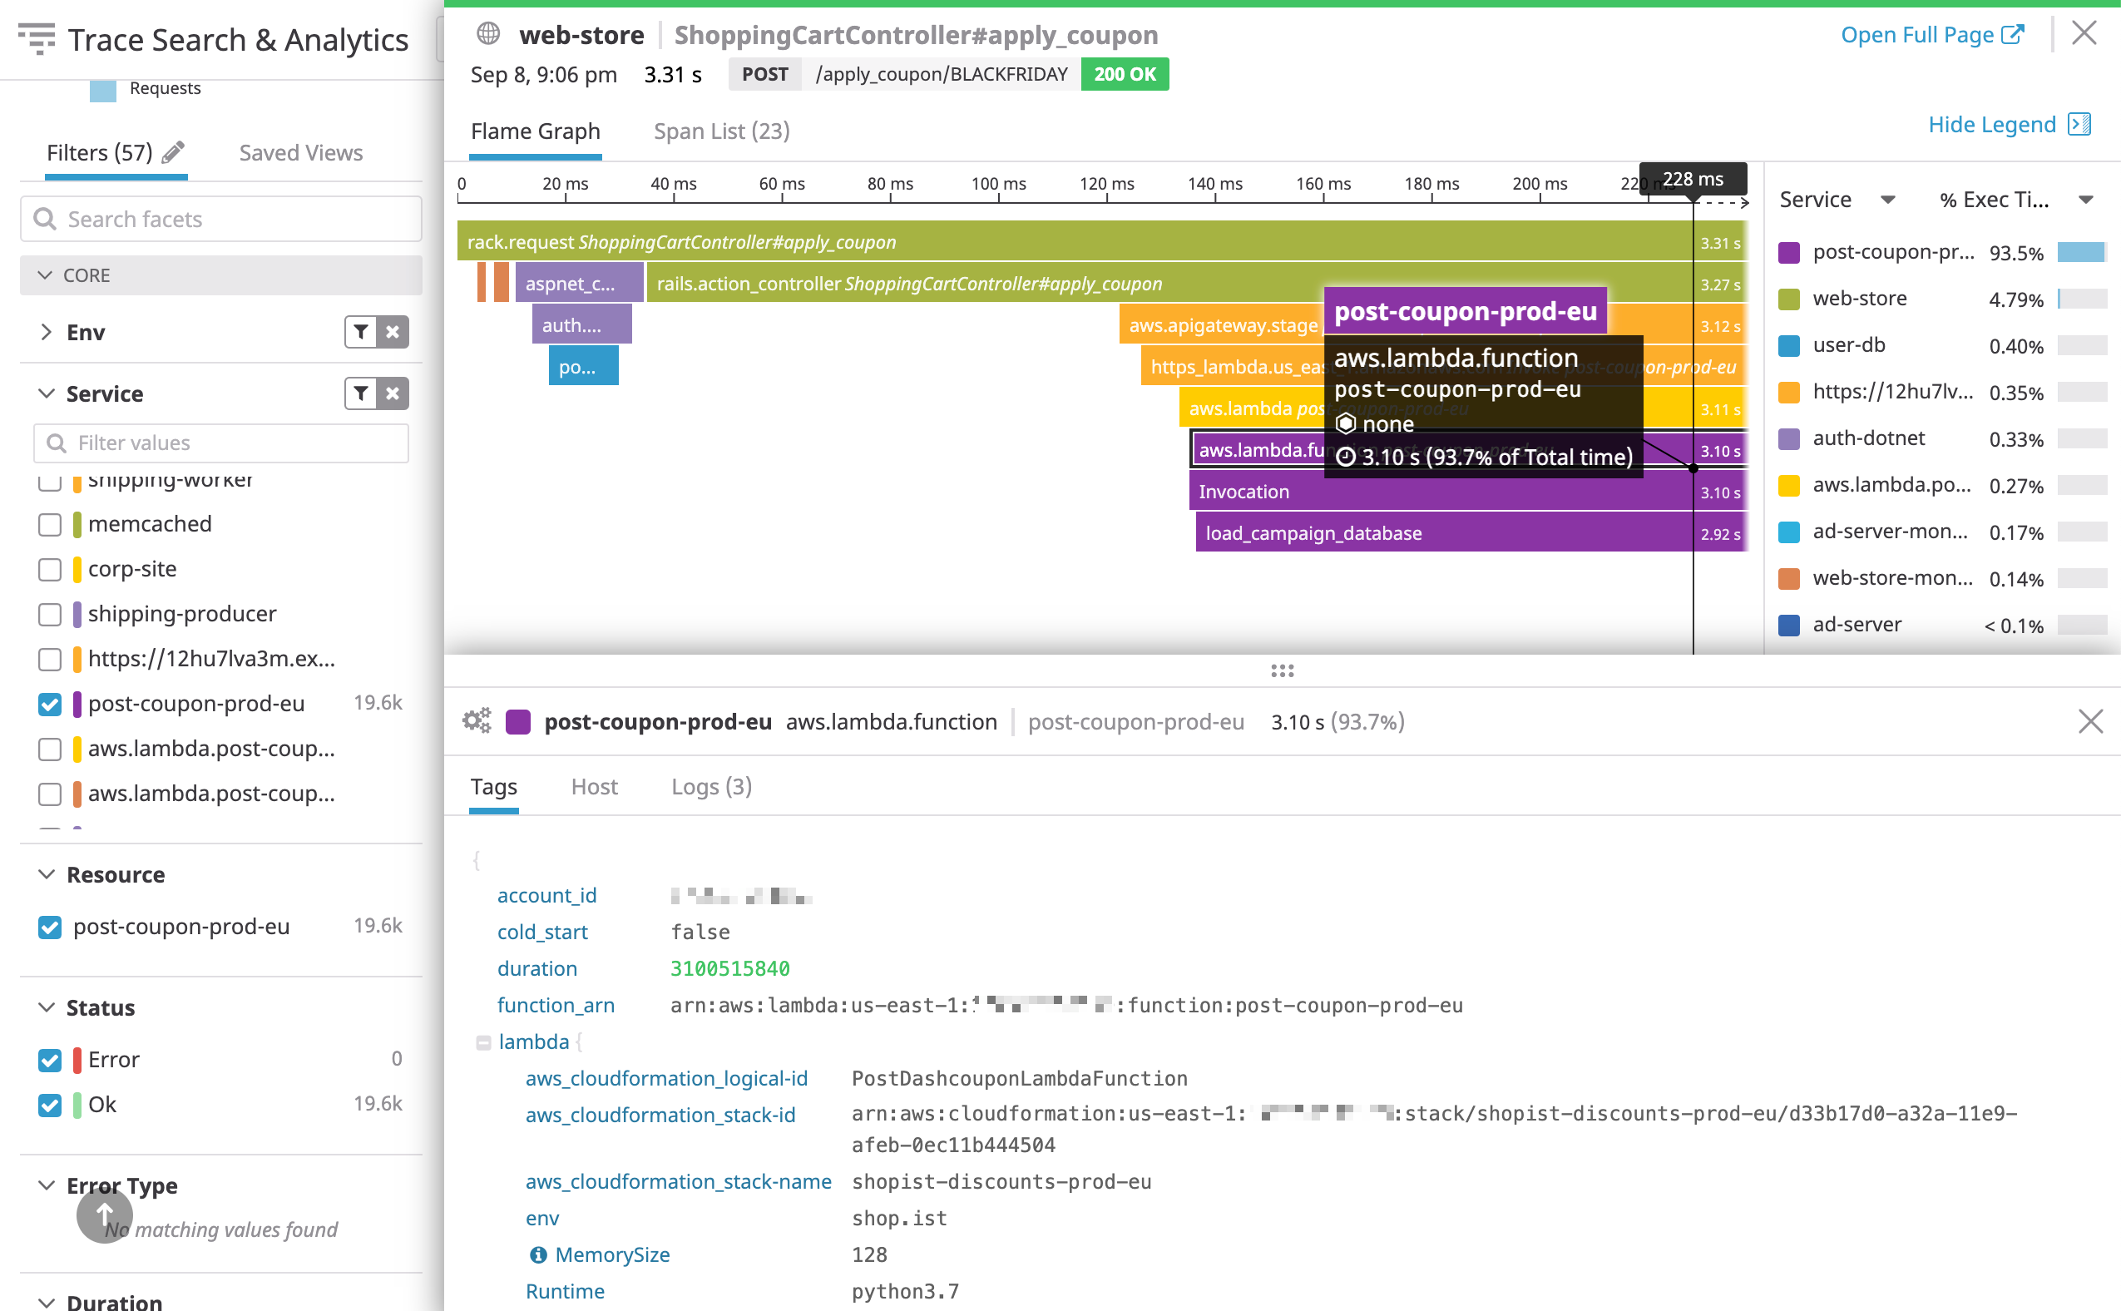
Task: Switch to the Span List tab
Action: tap(721, 131)
